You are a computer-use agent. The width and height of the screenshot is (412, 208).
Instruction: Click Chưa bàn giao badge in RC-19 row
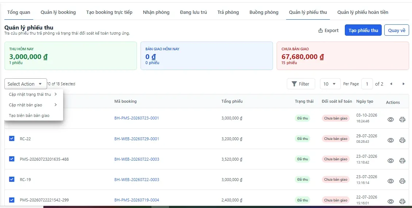(335, 180)
